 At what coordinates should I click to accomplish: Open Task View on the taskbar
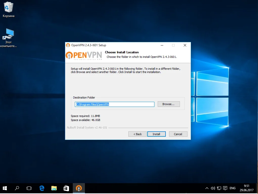point(29,188)
